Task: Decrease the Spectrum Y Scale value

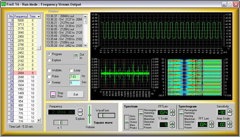Action: tap(172, 126)
